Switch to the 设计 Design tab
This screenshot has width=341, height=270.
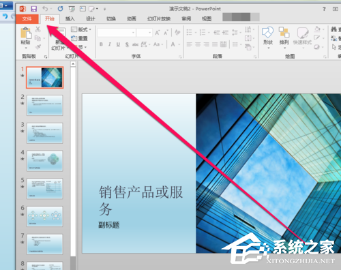pyautogui.click(x=90, y=19)
